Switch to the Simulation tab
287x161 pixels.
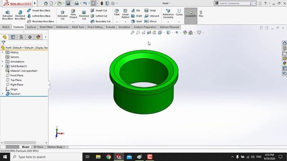click(x=124, y=27)
